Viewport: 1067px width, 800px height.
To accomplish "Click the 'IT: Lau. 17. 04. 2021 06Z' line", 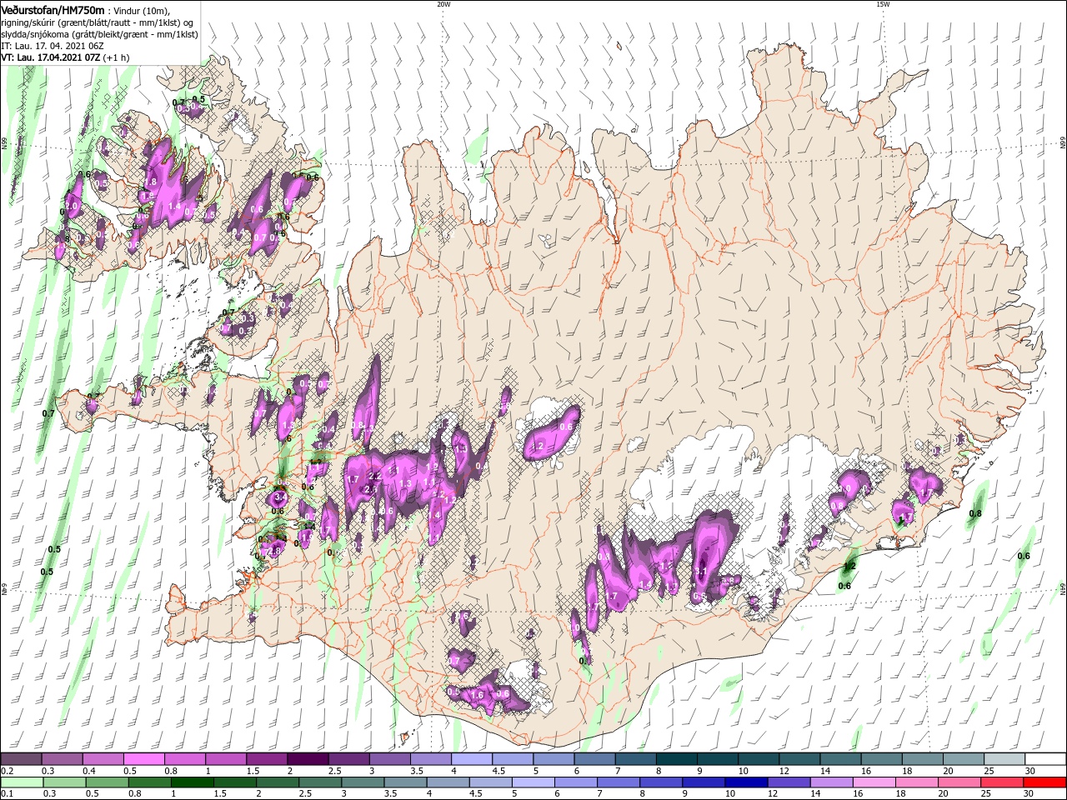I will point(53,46).
